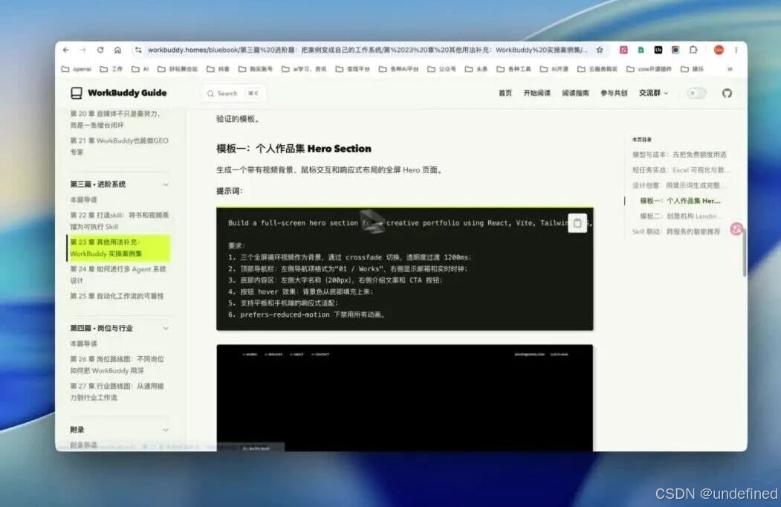This screenshot has width=781, height=507.
Task: Click the green extension icon in toolbar
Action: 641,50
